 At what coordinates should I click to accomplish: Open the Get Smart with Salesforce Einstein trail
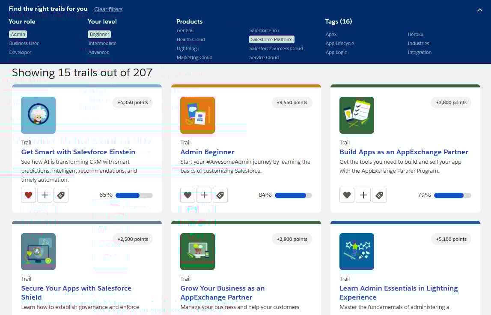tap(78, 152)
